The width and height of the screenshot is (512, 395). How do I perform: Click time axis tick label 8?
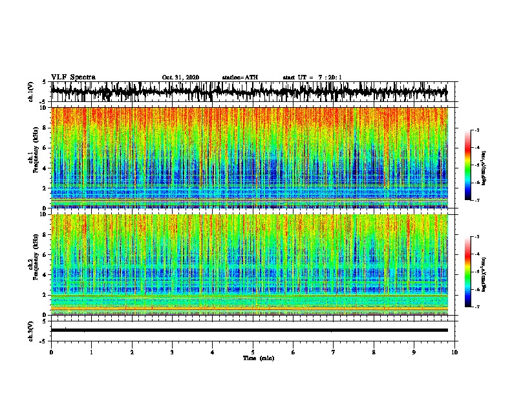374,352
